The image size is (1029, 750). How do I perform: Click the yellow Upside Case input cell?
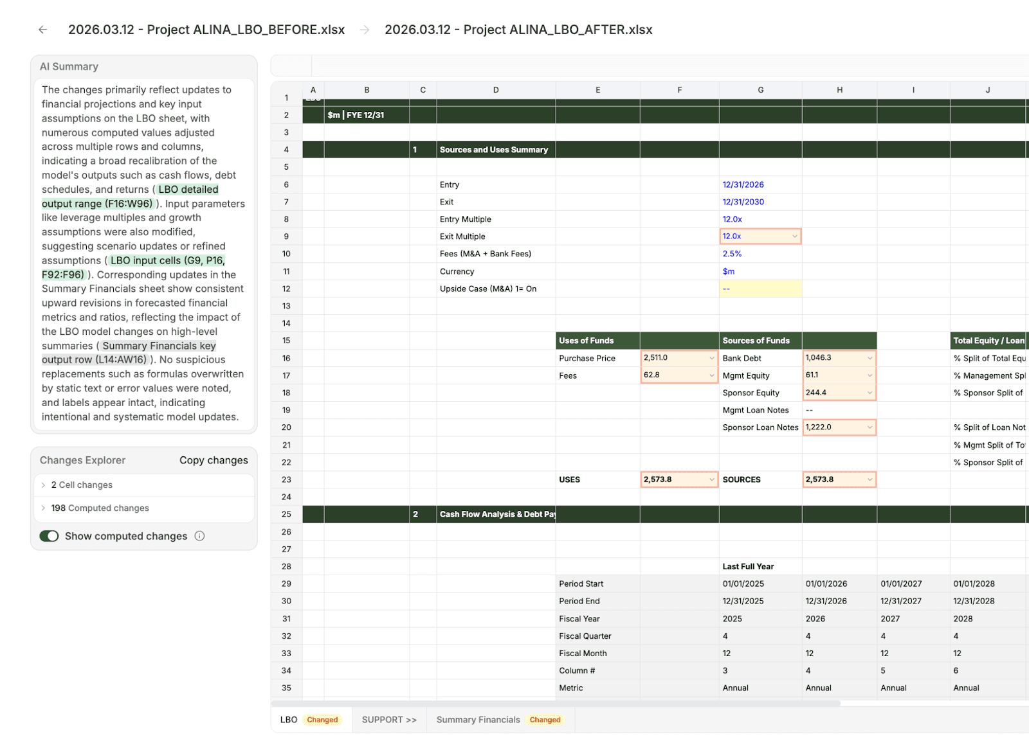click(x=761, y=289)
